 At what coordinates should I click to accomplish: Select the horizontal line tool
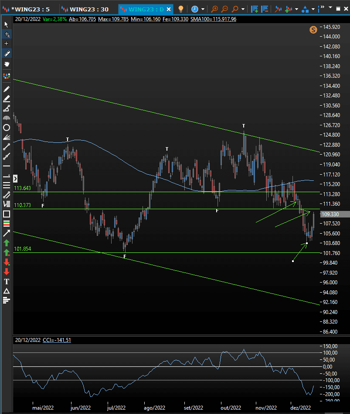[7, 166]
